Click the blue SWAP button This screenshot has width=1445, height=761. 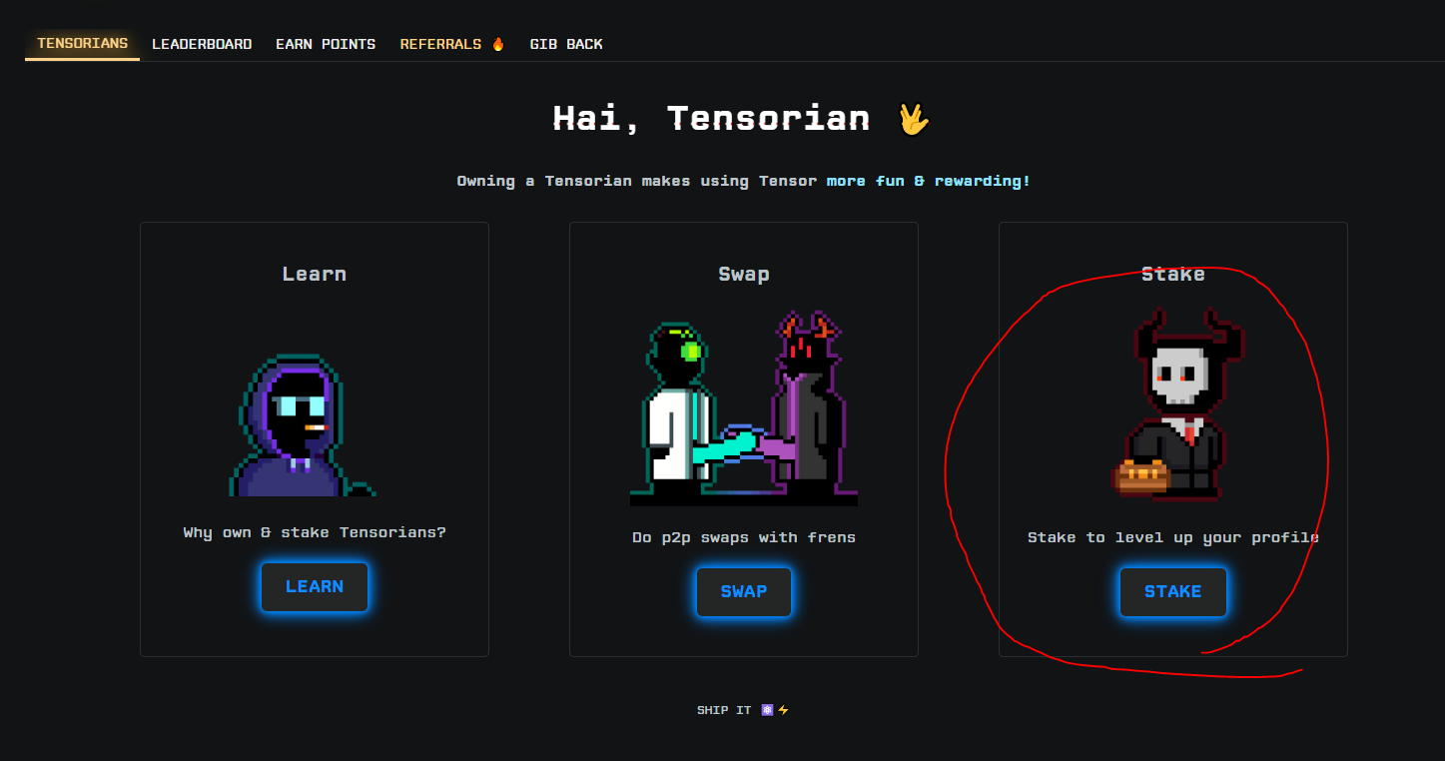tap(744, 592)
